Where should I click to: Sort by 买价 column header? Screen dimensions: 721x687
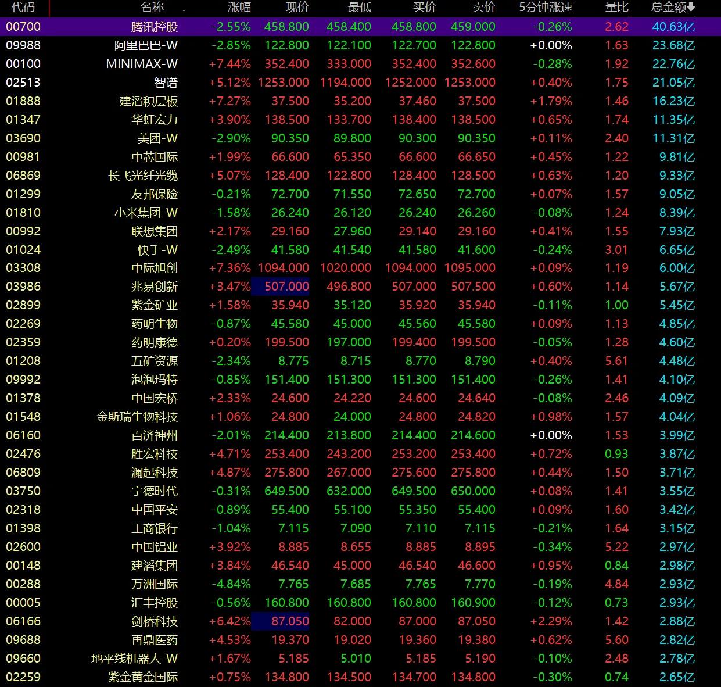(x=424, y=8)
